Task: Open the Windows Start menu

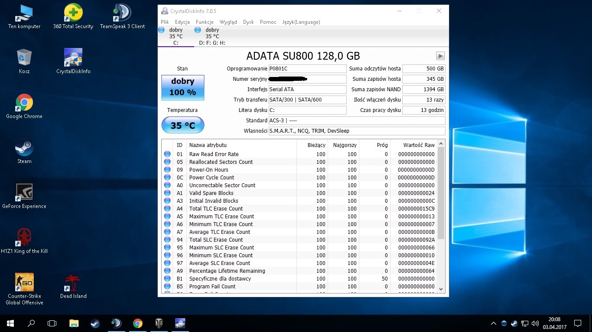Action: 10,323
